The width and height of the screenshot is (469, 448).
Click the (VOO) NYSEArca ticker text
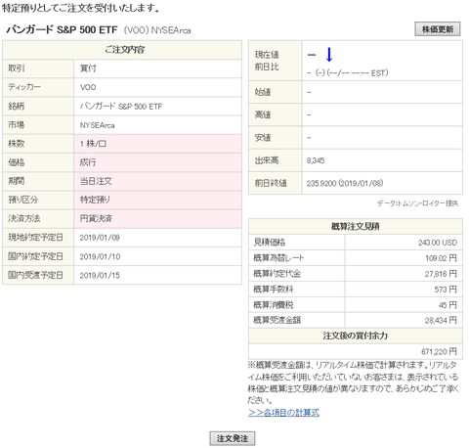click(x=157, y=30)
